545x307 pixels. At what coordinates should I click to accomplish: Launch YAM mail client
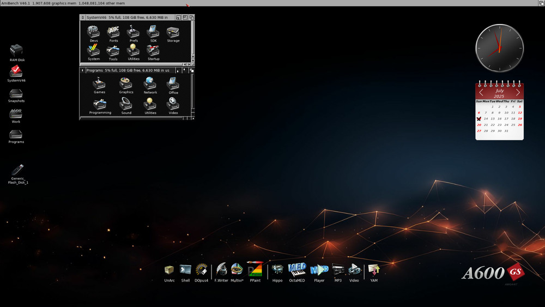(x=373, y=269)
